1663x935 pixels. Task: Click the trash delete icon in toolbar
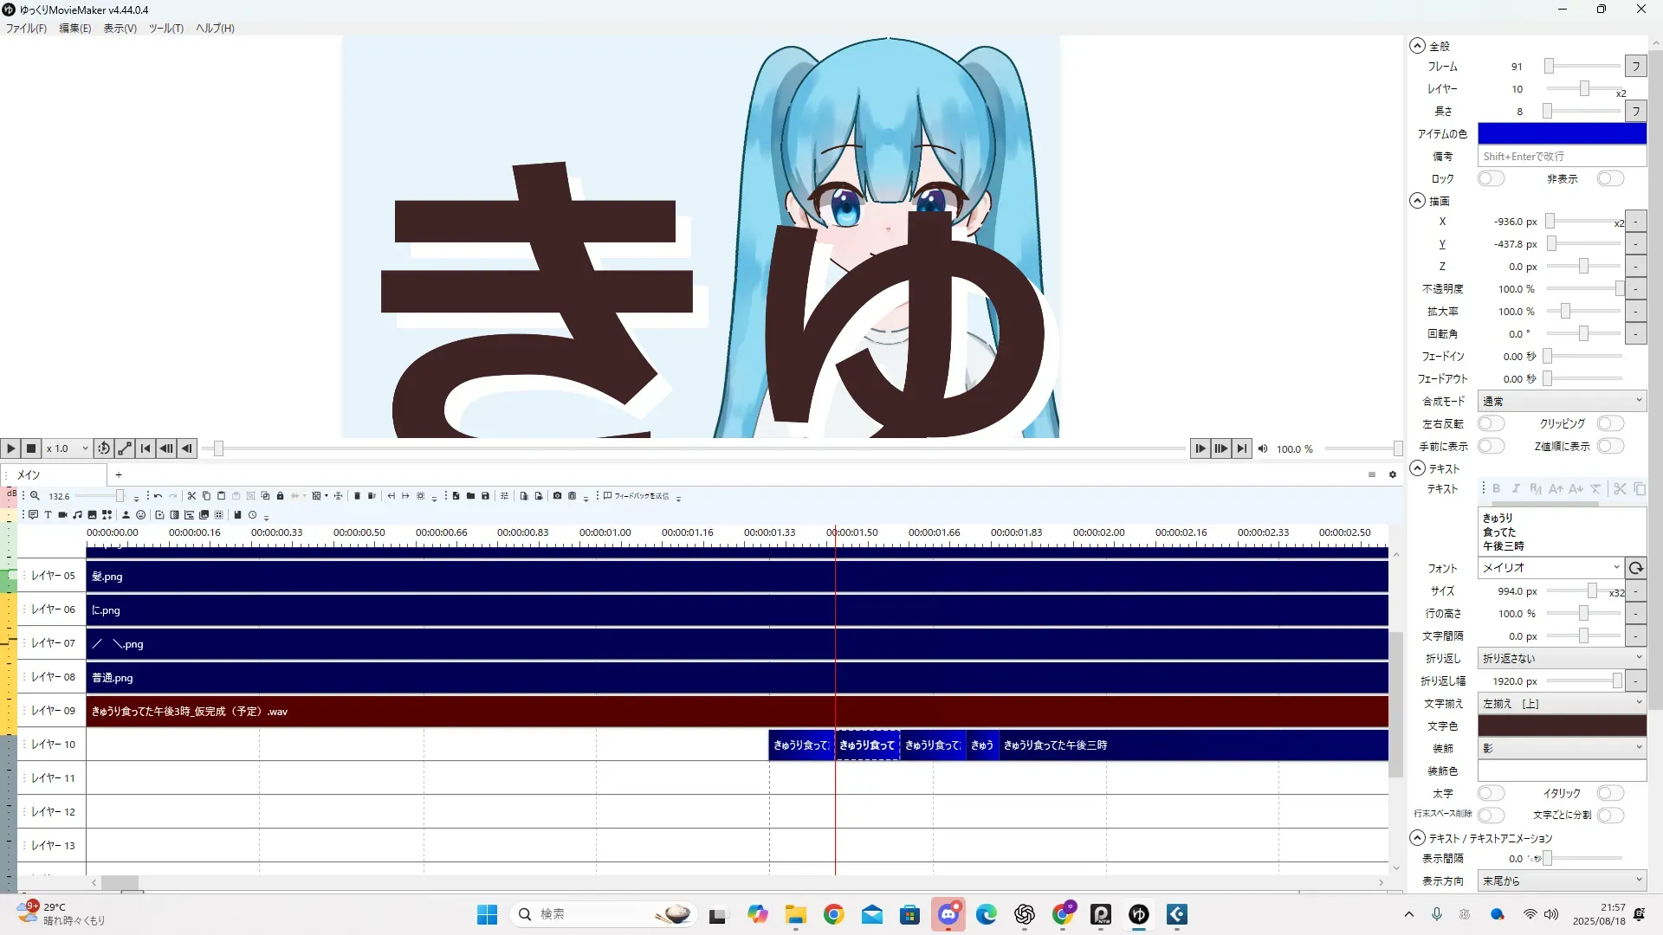(357, 496)
